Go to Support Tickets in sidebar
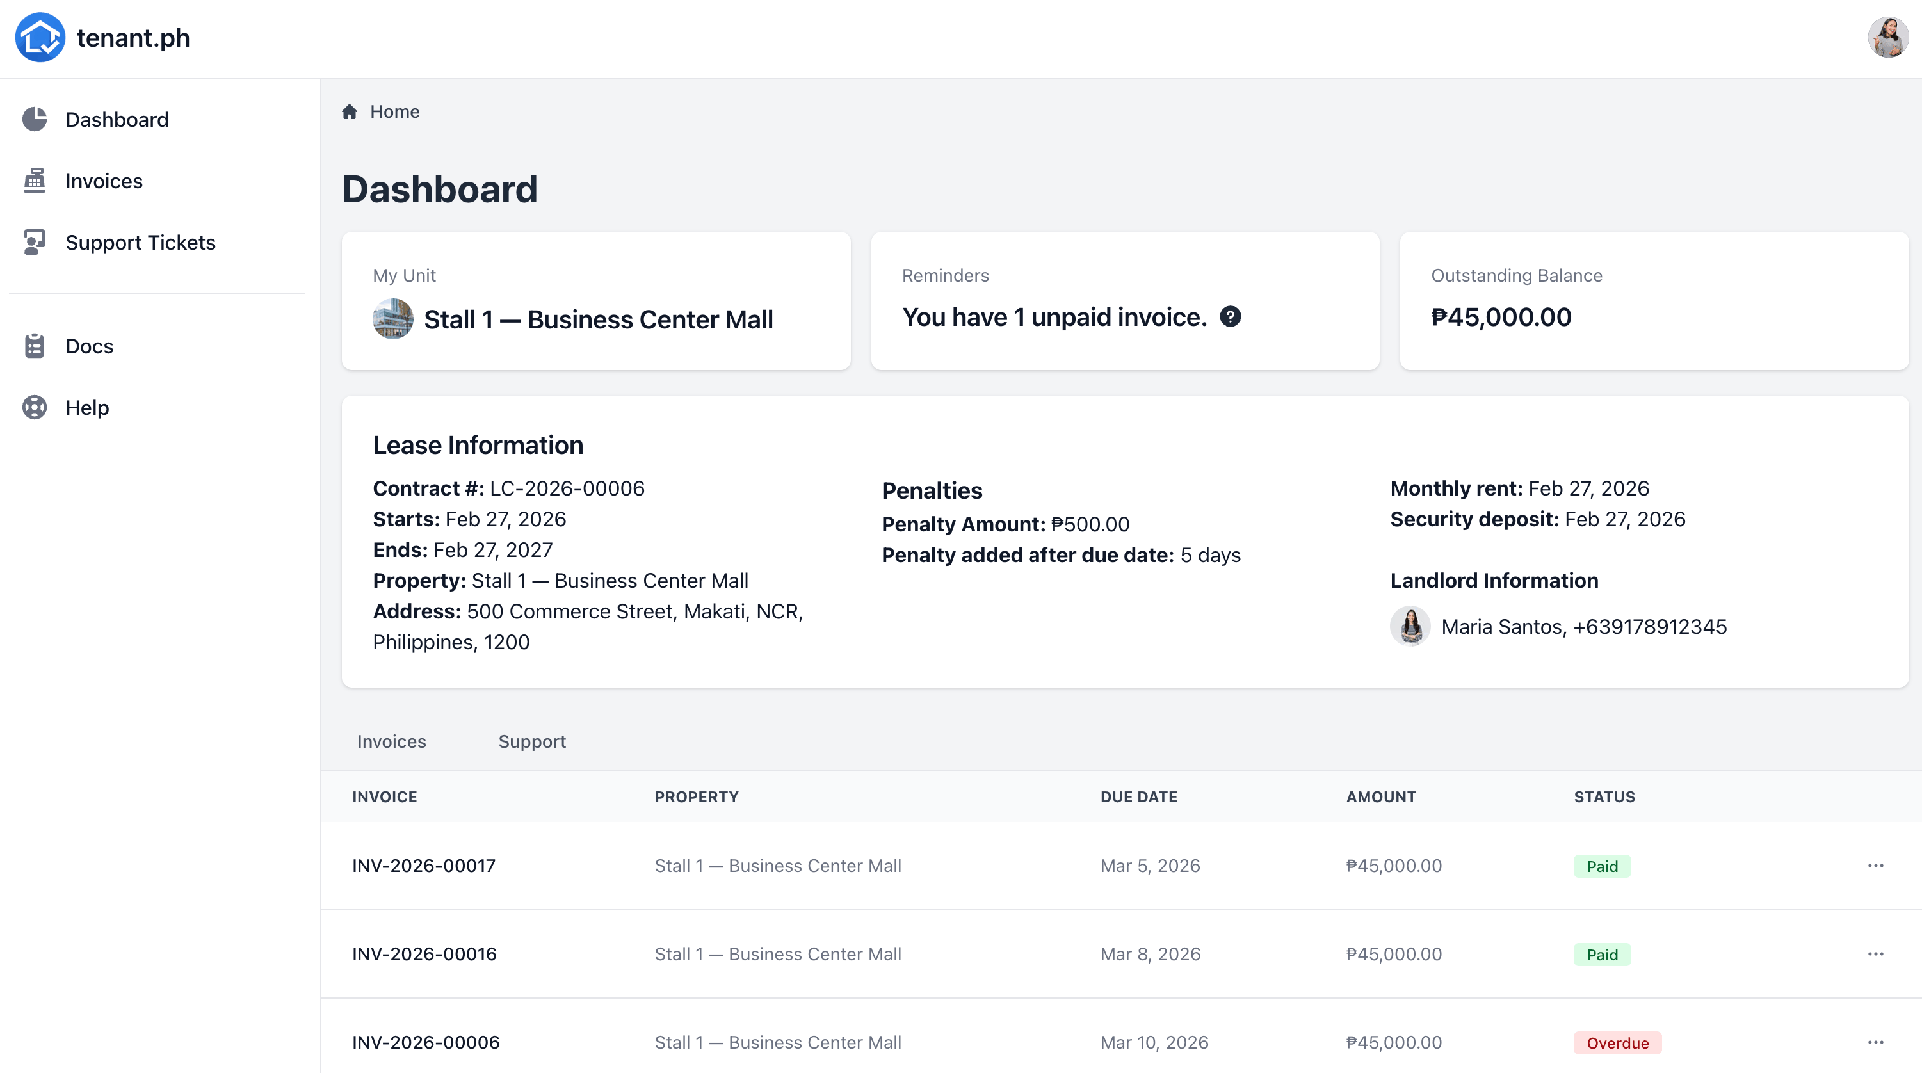The image size is (1922, 1073). tap(140, 243)
